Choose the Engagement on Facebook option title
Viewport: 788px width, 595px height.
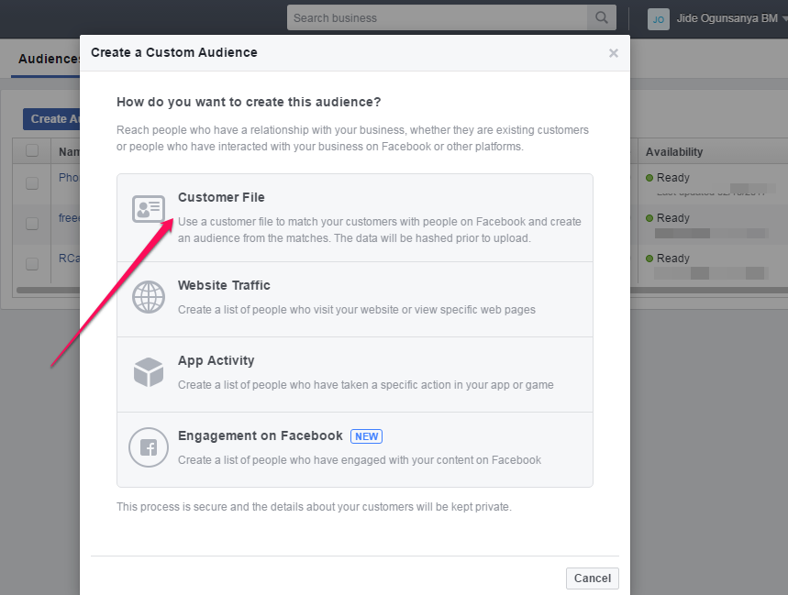coord(261,435)
